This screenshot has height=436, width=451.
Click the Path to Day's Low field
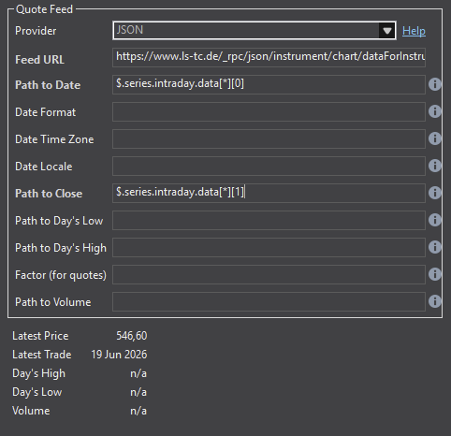click(x=269, y=220)
